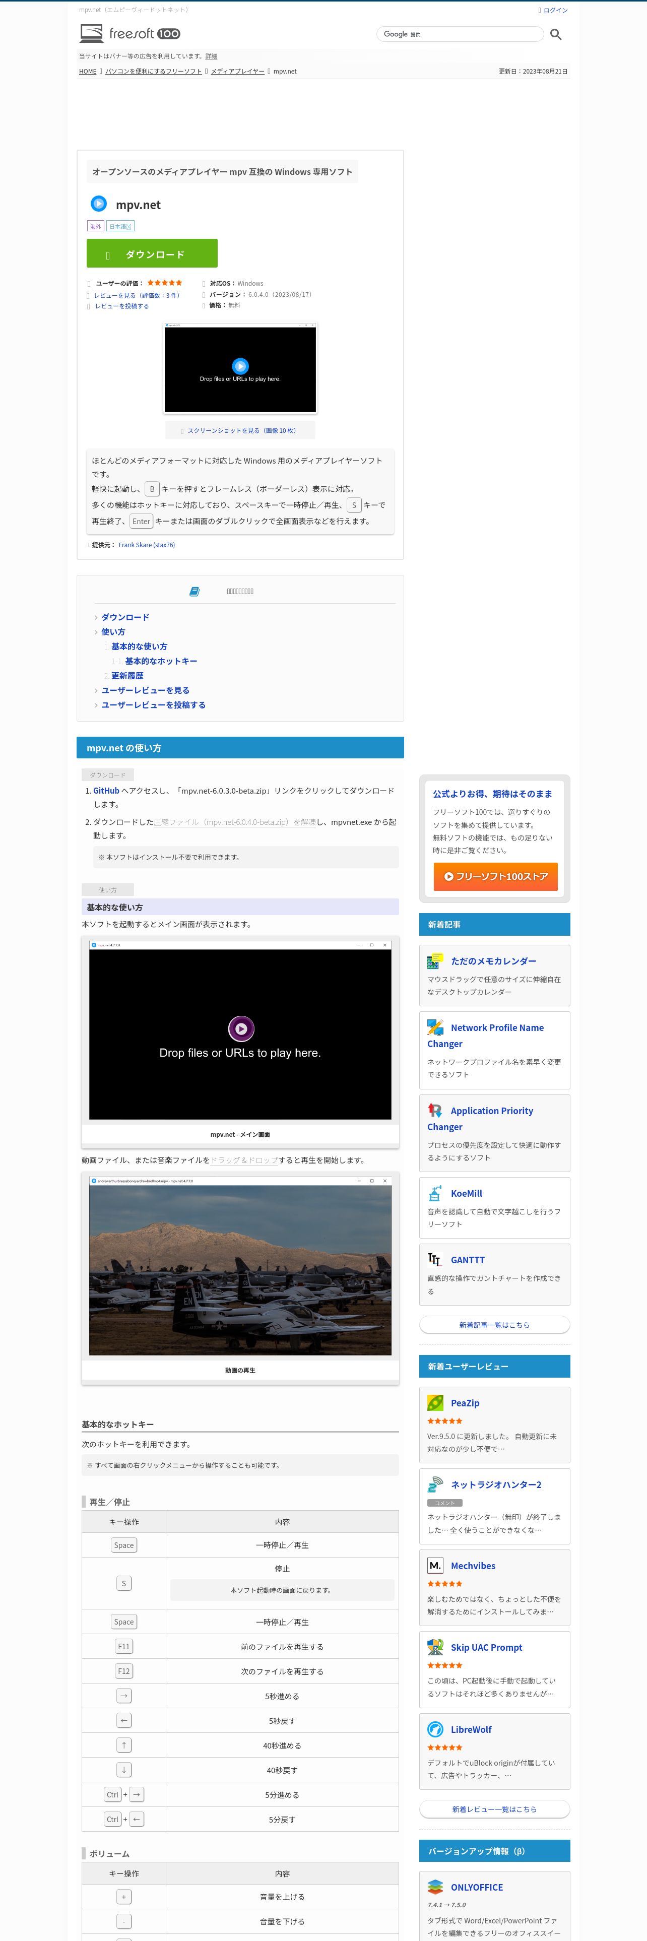The image size is (647, 1941).
Task: Open the PeaZip review link
Action: pos(465,1403)
